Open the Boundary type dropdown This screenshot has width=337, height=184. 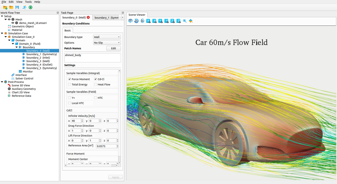coord(107,37)
